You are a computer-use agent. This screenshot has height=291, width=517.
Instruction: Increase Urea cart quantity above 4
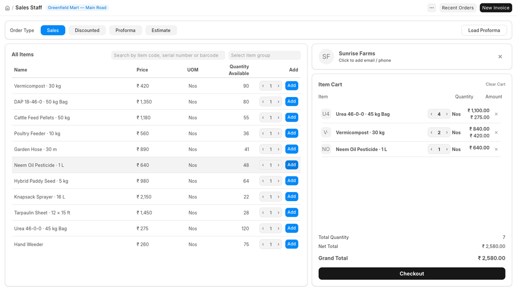(447, 114)
